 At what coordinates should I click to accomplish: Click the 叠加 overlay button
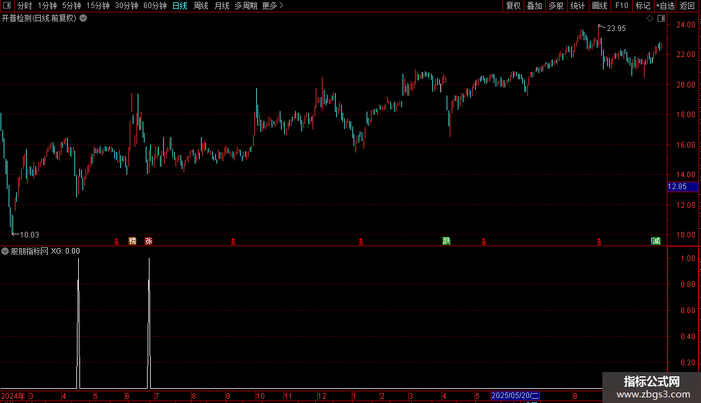click(535, 6)
